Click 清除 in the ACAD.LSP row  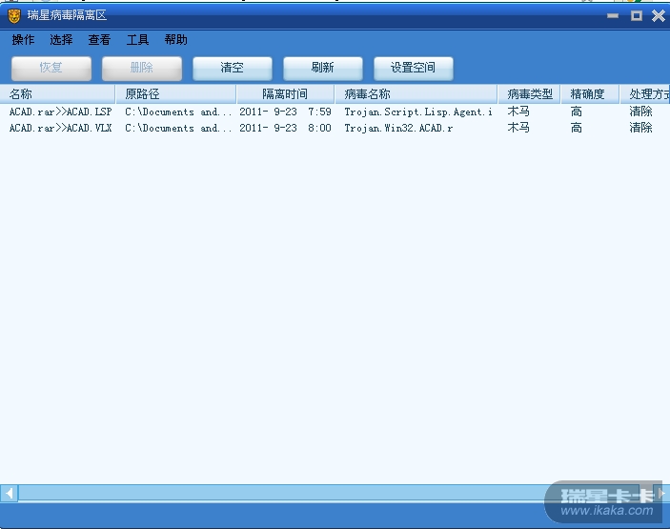coord(640,112)
